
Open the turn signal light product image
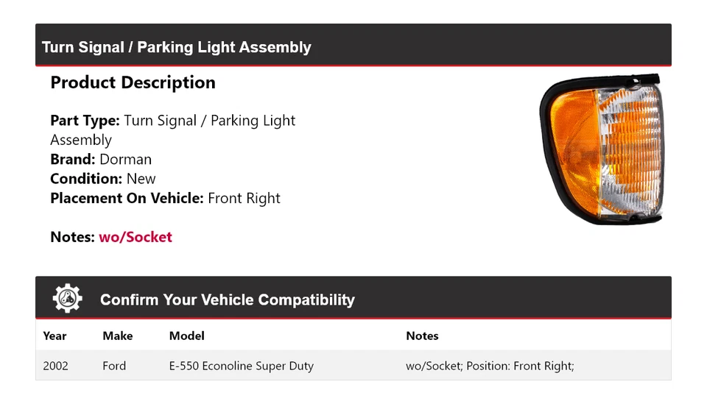[602, 149]
